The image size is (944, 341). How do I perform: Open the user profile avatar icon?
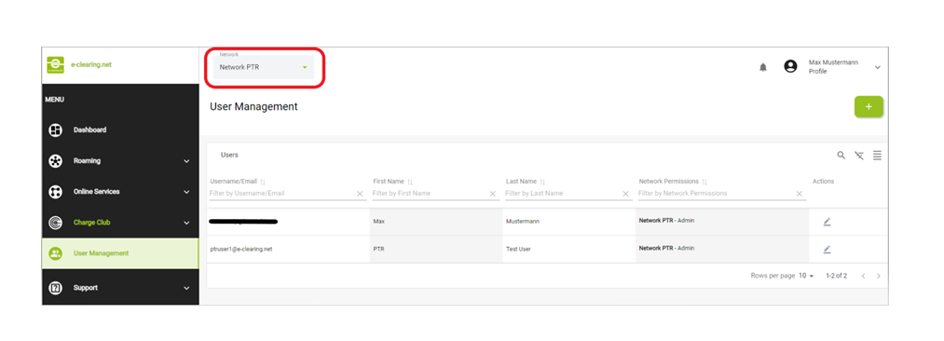790,67
